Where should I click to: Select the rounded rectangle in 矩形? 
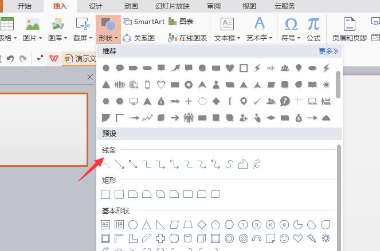[x=119, y=194]
